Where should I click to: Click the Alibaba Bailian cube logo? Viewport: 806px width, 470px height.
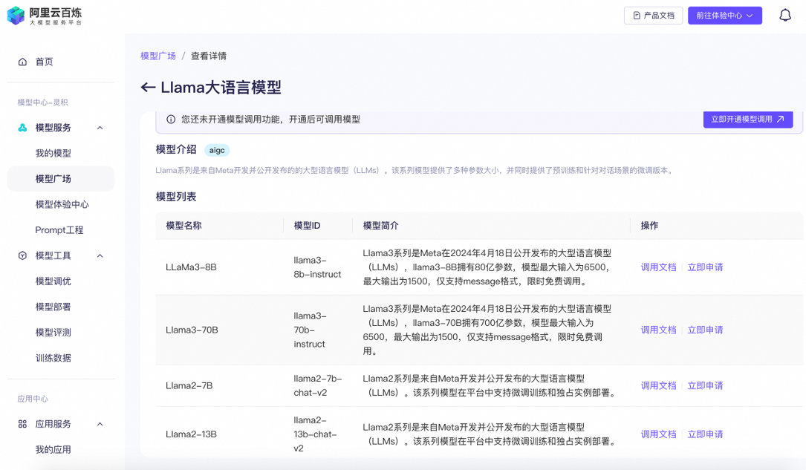pos(16,16)
